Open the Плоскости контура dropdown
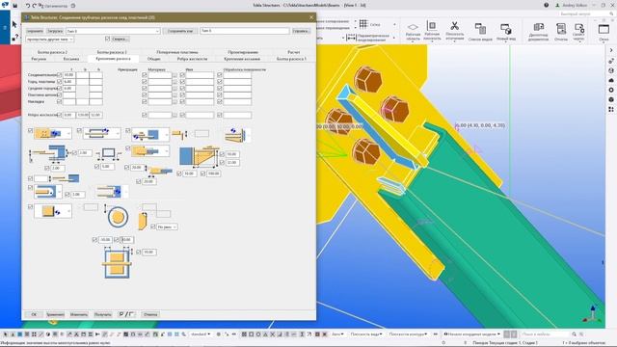This screenshot has height=347, width=617. [x=408, y=334]
